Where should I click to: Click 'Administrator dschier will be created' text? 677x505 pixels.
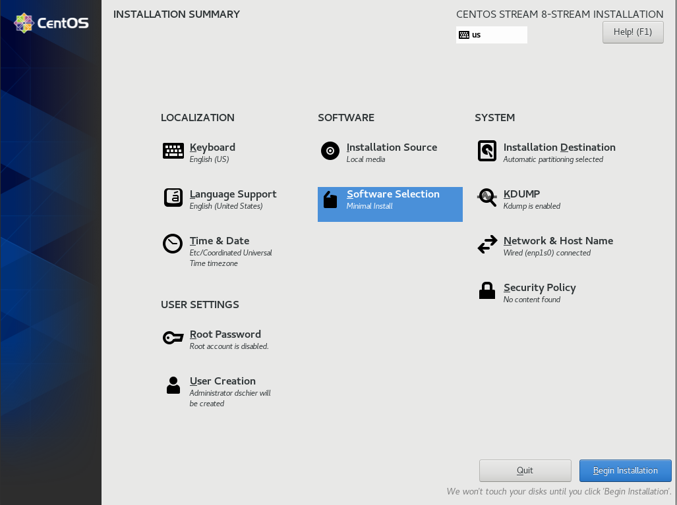click(230, 398)
